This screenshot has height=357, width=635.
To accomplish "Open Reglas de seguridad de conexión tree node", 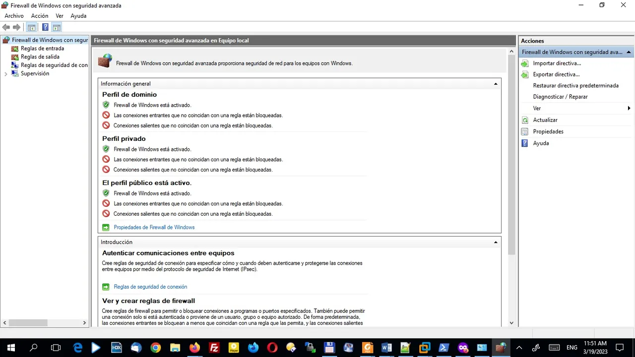I will coord(50,65).
